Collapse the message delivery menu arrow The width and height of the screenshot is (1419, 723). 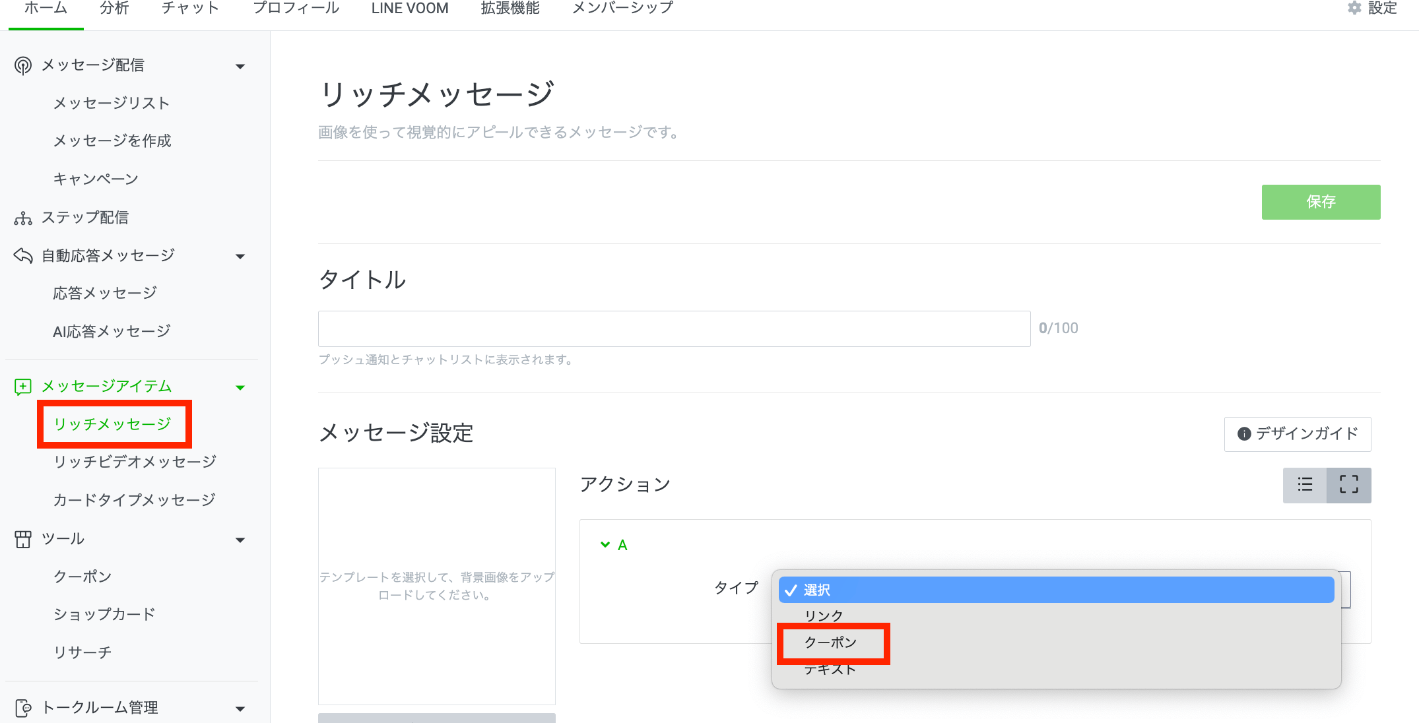tap(240, 66)
